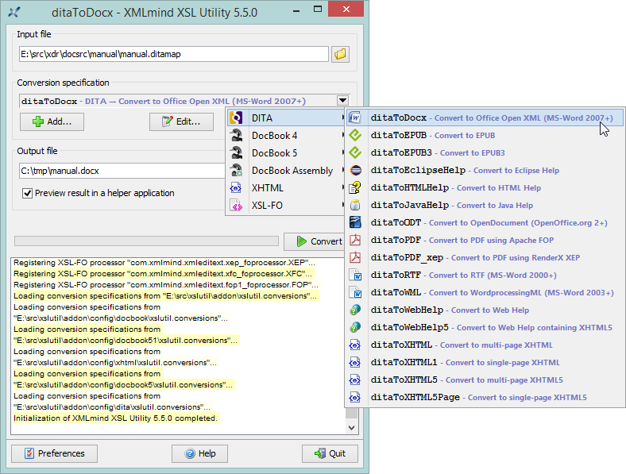Click the Edit... button
This screenshot has width=626, height=474.
(x=181, y=121)
